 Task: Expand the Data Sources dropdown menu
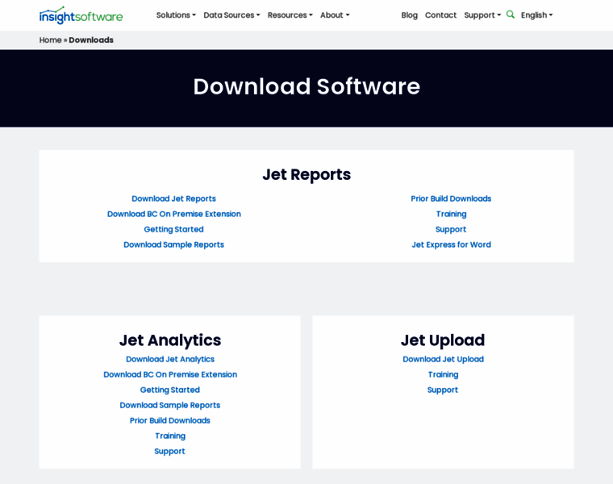pos(231,15)
